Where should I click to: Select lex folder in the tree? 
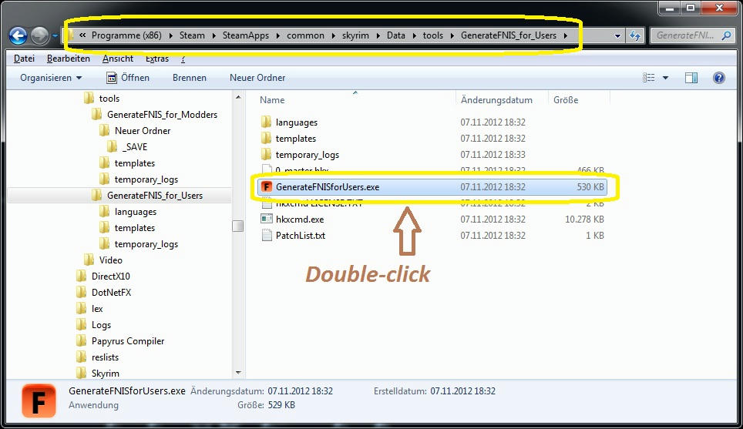(96, 309)
